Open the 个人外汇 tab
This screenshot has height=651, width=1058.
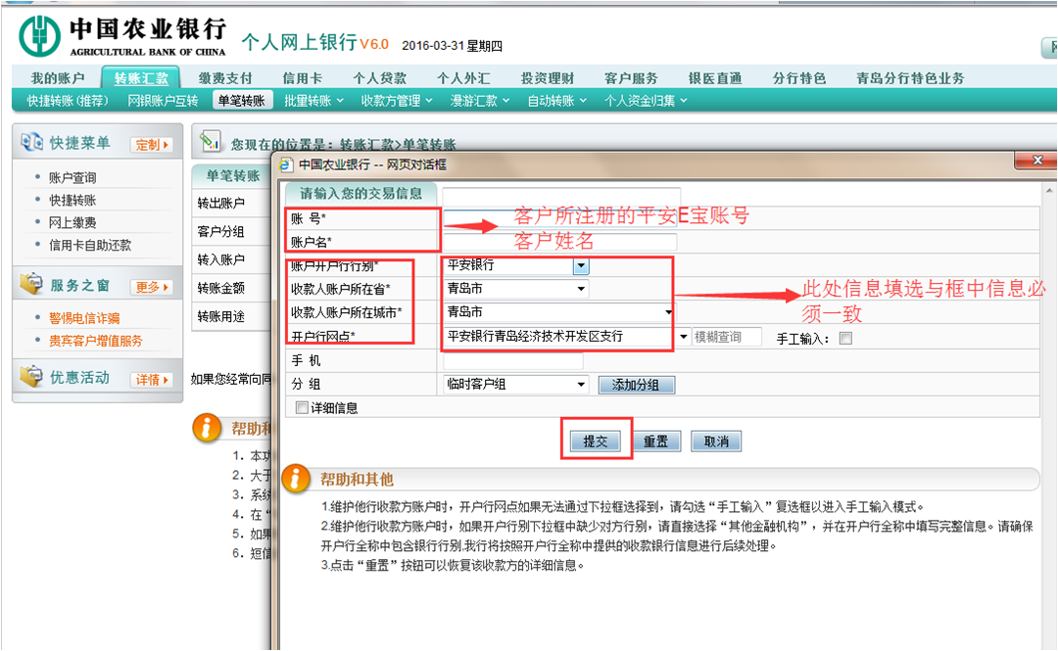[463, 78]
